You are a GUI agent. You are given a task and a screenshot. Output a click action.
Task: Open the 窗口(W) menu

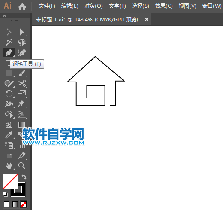pyautogui.click(x=212, y=6)
